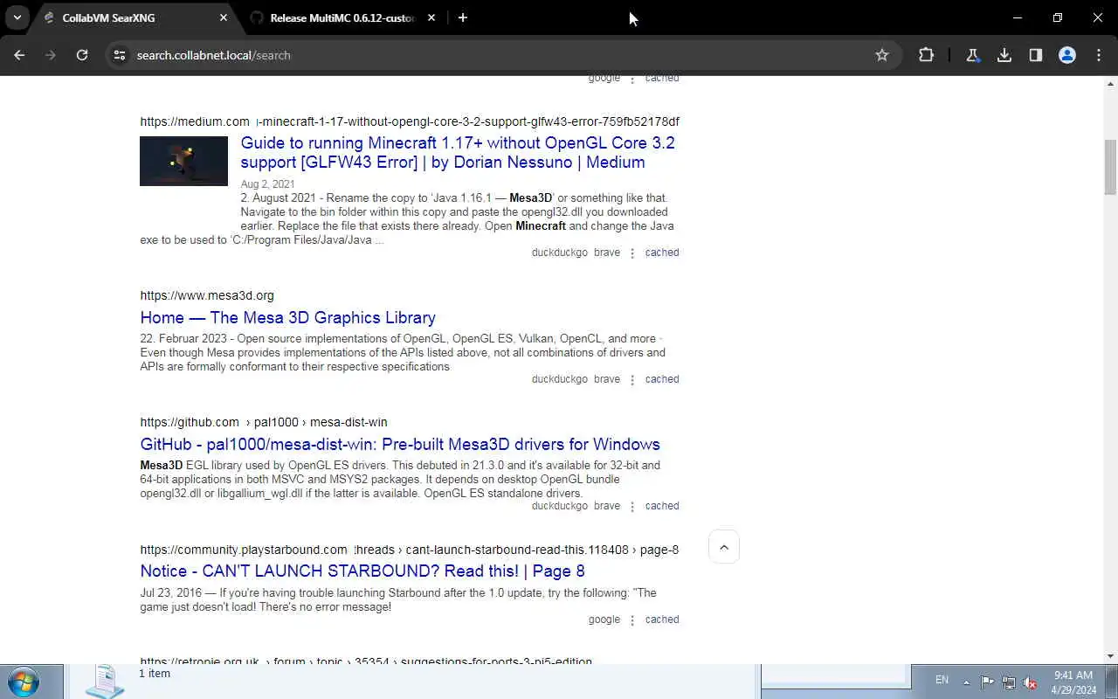Screen dimensions: 1118x699
Task: Close the Release MultiMC tab
Action: [x=431, y=17]
